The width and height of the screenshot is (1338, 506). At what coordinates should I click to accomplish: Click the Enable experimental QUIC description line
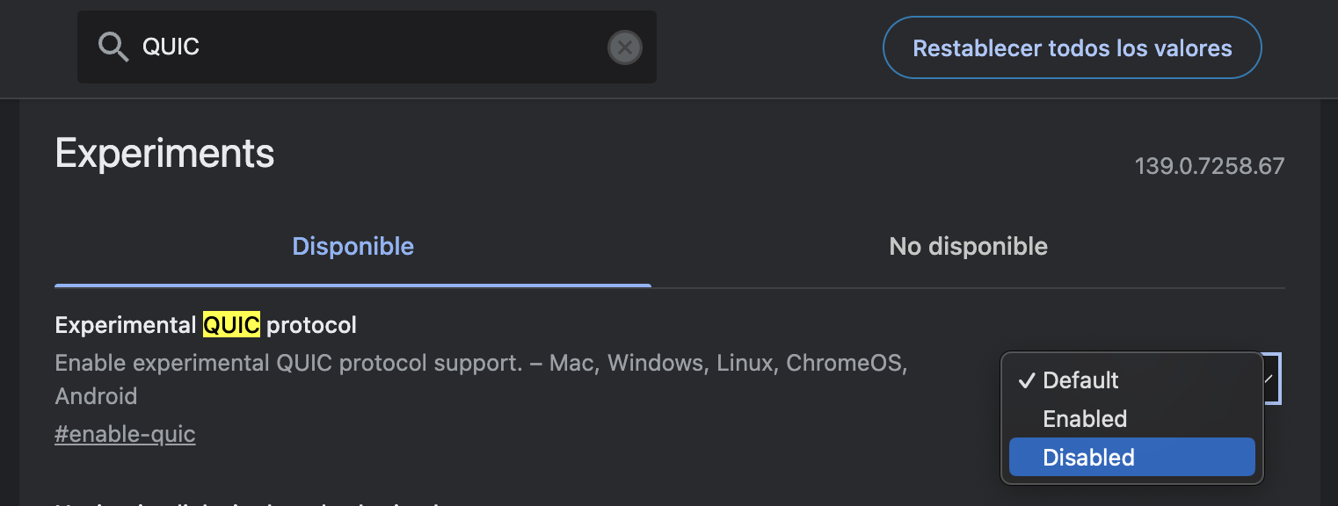pyautogui.click(x=480, y=363)
